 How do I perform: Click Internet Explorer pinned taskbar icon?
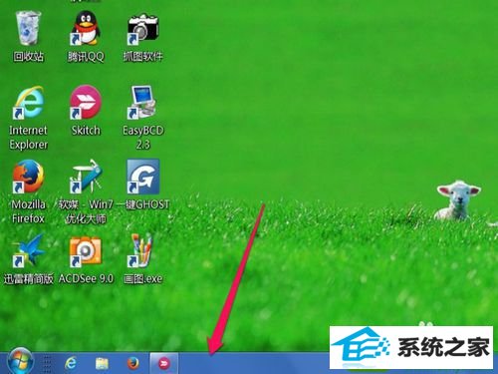[71, 363]
